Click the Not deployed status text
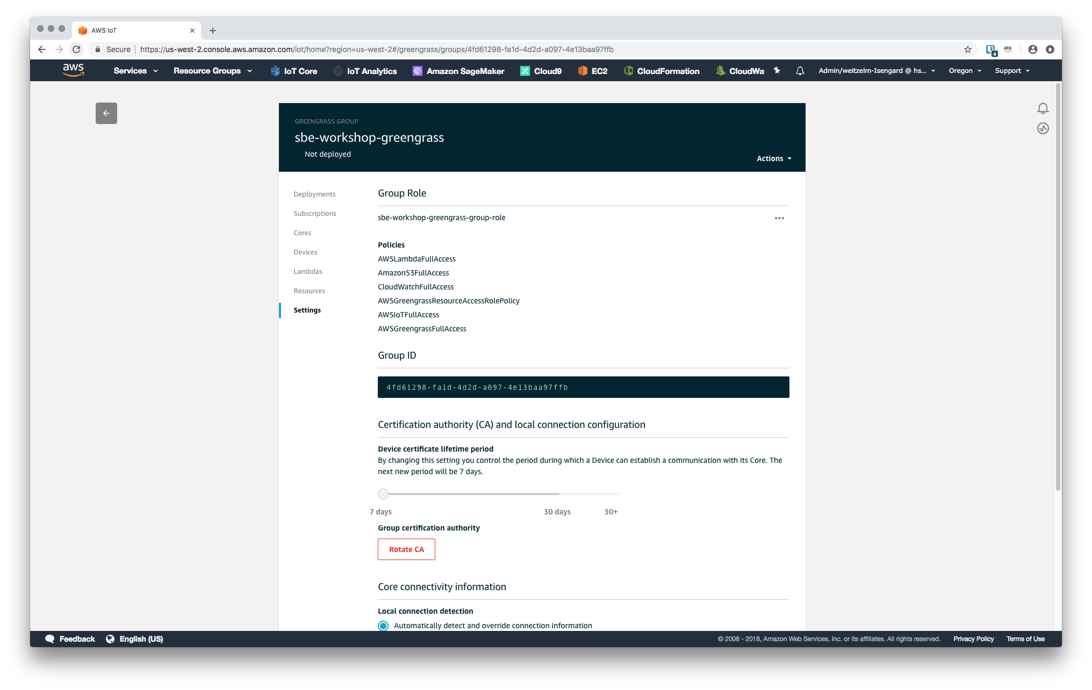1092x690 pixels. coord(327,154)
